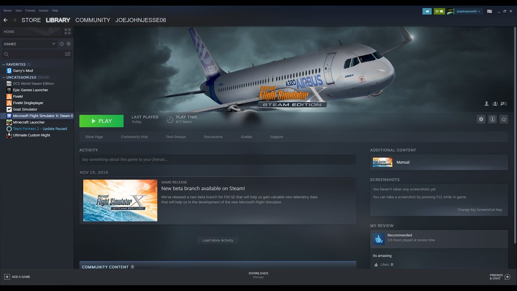
Task: Go to the Community tab
Action: tap(92, 20)
